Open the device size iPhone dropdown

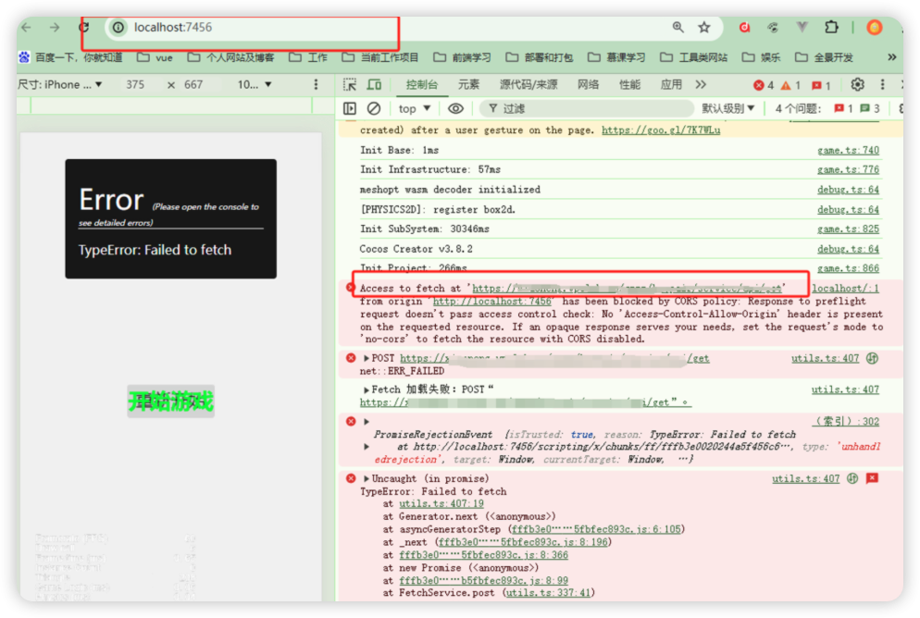point(60,84)
